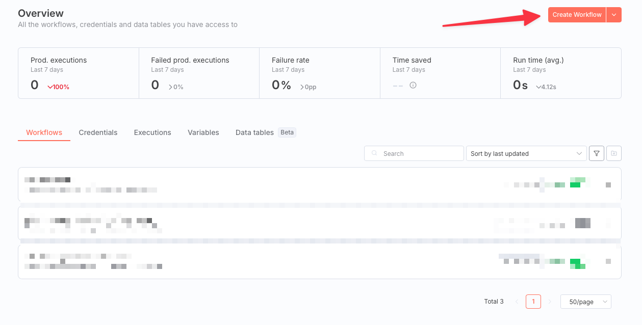Screen dimensions: 642x325
Task: Switch to the Credentials tab
Action: coord(98,132)
